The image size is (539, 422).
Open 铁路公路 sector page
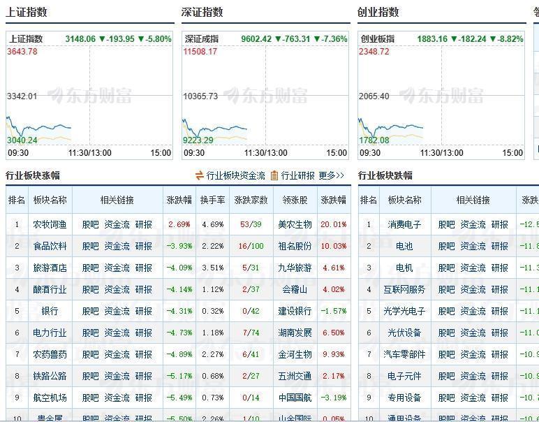[50, 376]
